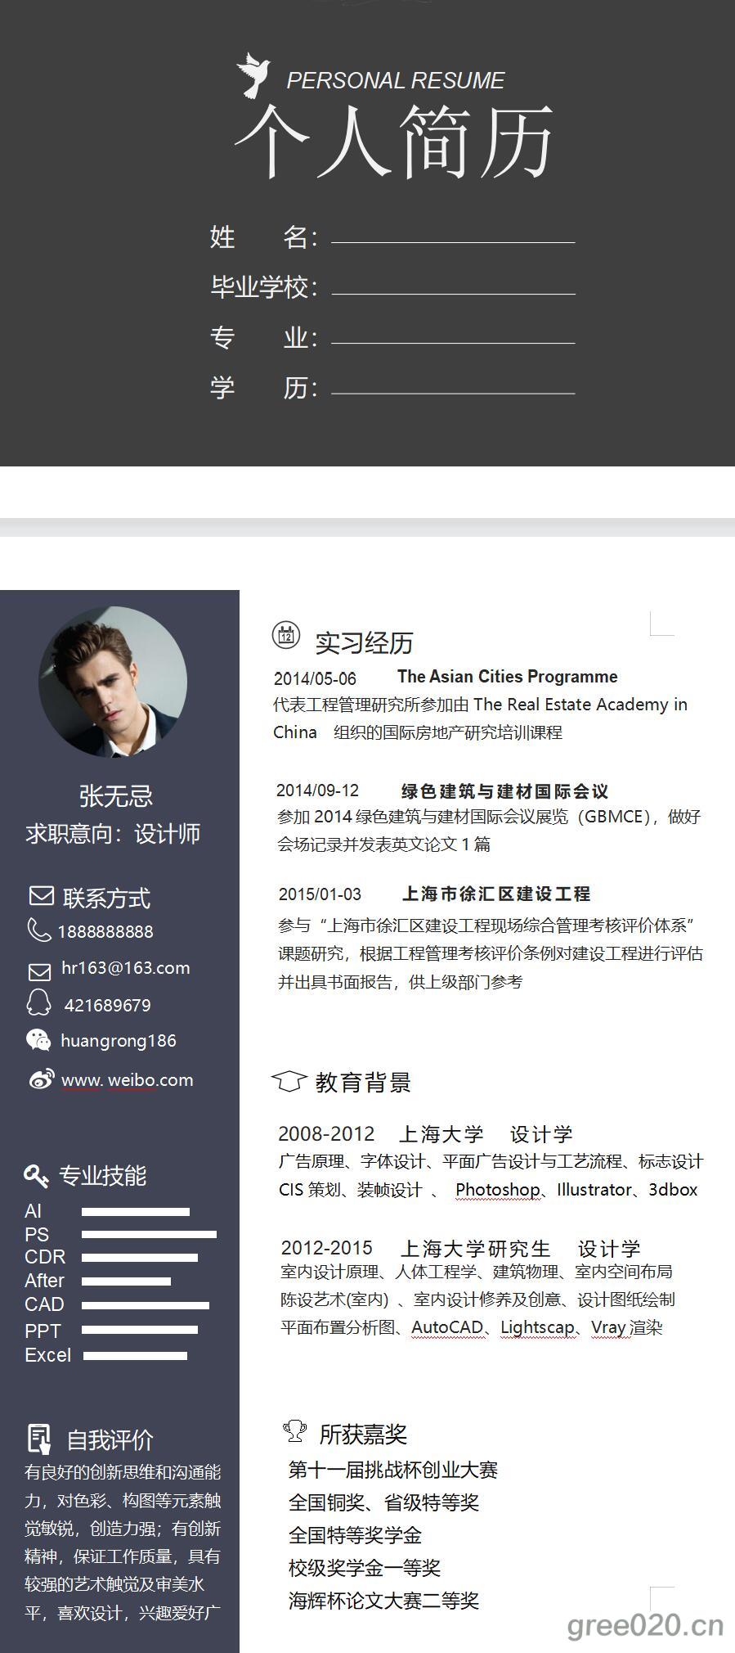735x1653 pixels.
Task: Click the Weibo logo icon
Action: click(x=42, y=1079)
